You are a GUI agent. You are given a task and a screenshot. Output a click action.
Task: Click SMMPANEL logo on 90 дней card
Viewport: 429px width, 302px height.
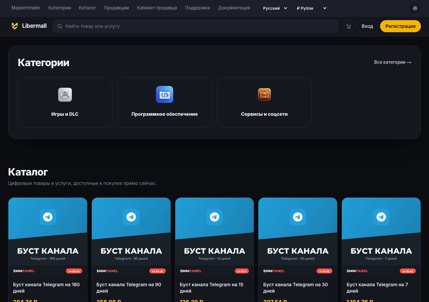click(x=107, y=271)
